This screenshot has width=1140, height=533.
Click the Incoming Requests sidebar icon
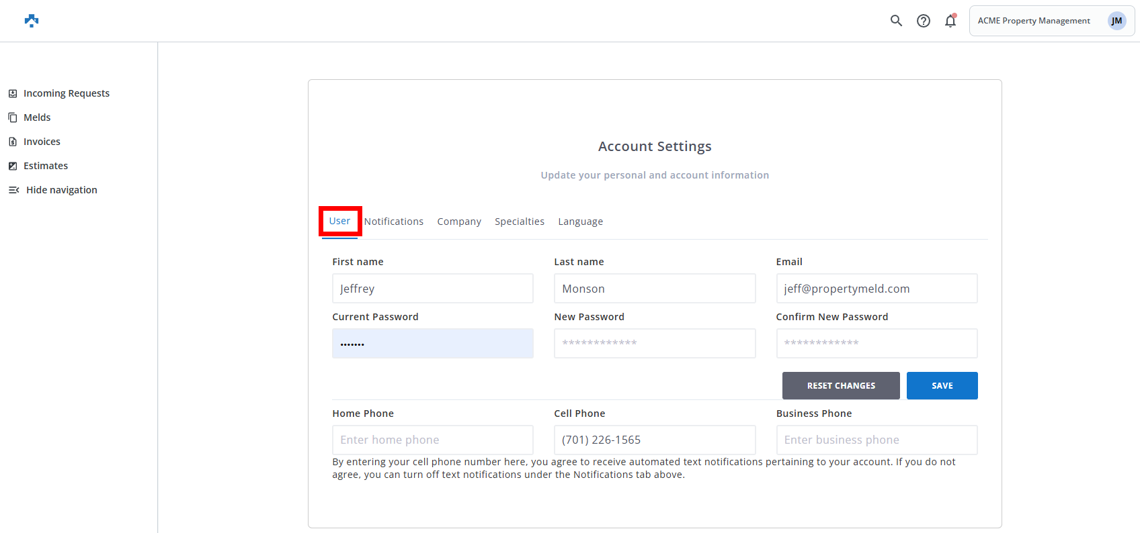(13, 93)
